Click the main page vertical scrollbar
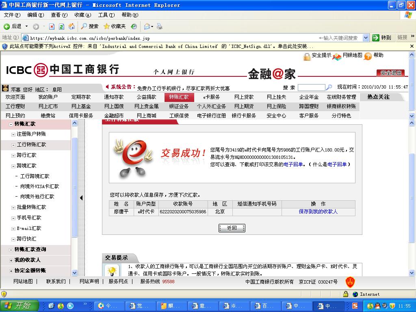Image resolution: width=416 pixels, height=312 pixels. pyautogui.click(x=412, y=171)
